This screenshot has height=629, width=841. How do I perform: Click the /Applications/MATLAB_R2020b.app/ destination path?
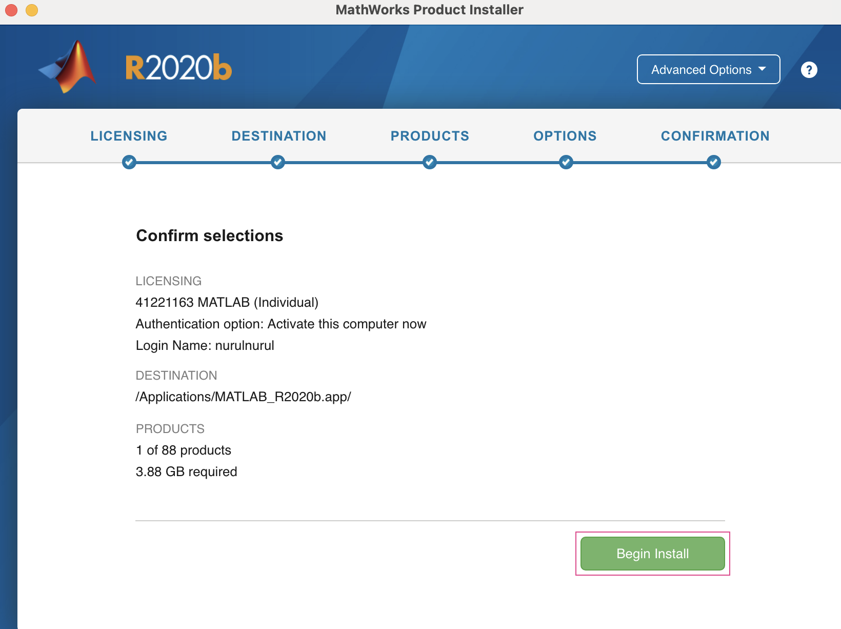[x=243, y=397]
